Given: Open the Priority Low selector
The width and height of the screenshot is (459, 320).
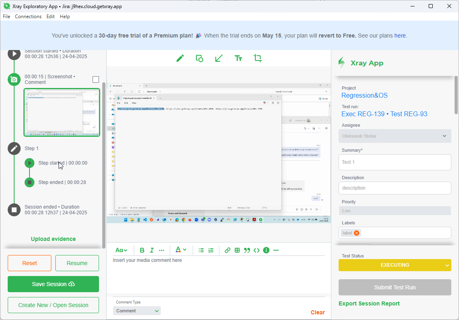Looking at the screenshot, I should [395, 211].
